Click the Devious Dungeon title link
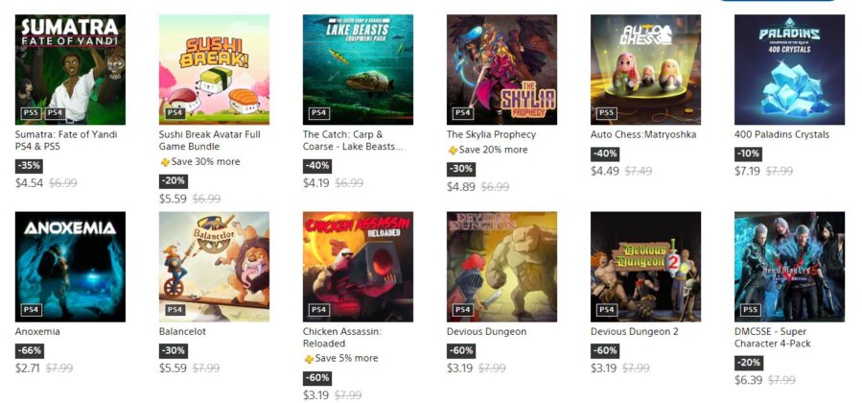This screenshot has height=403, width=862. pyautogui.click(x=486, y=332)
